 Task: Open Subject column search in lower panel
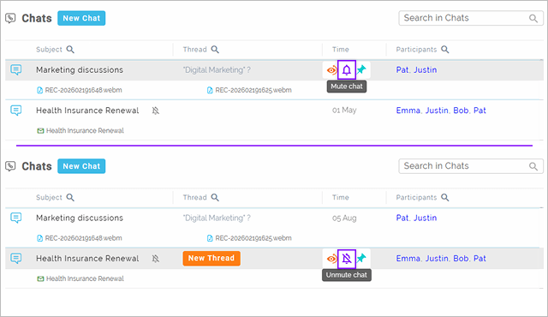(70, 197)
